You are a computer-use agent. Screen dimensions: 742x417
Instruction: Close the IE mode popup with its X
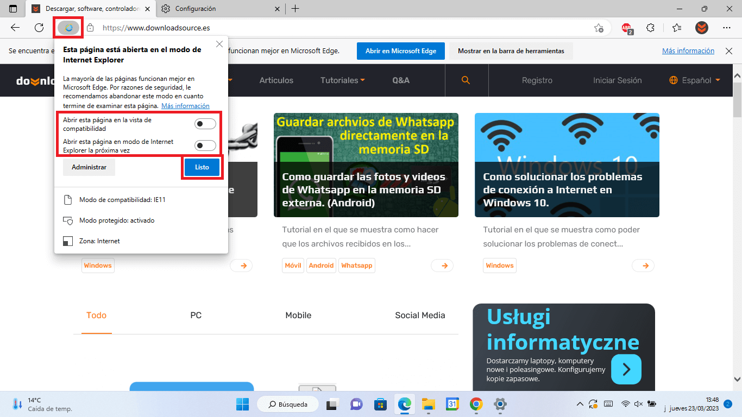(x=219, y=45)
